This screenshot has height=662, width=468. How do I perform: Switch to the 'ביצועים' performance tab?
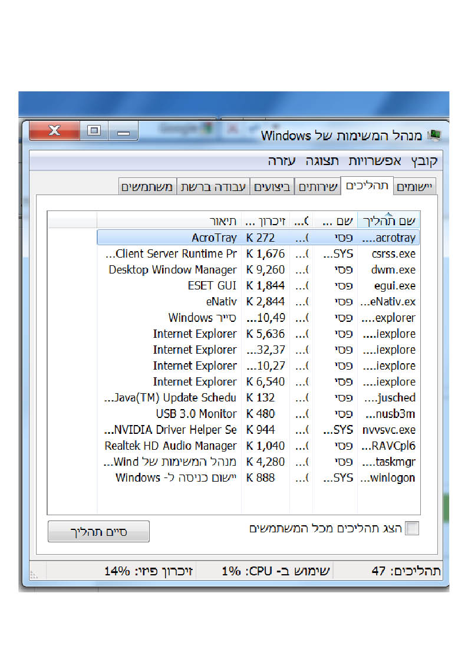pyautogui.click(x=272, y=187)
